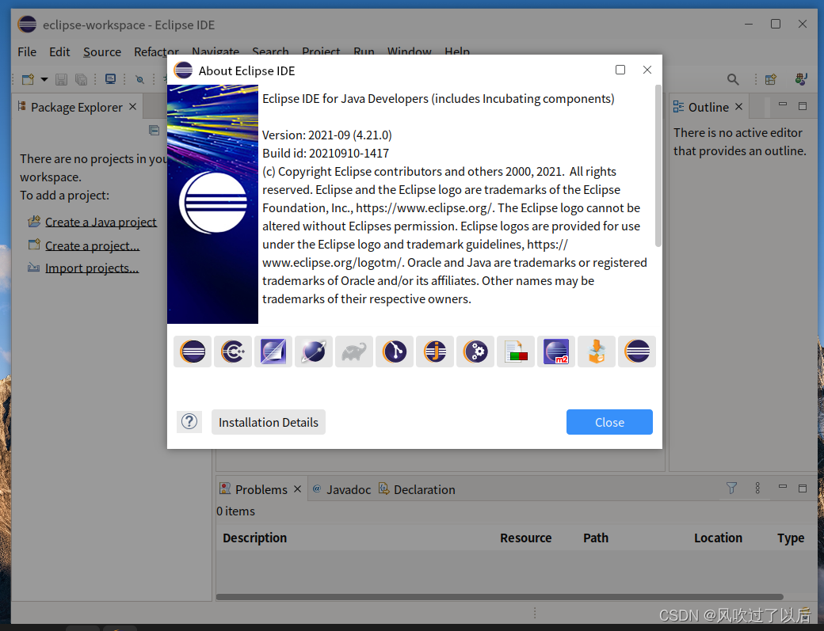This screenshot has height=631, width=824.
Task: Open the document with red-green bar icon
Action: pyautogui.click(x=516, y=352)
